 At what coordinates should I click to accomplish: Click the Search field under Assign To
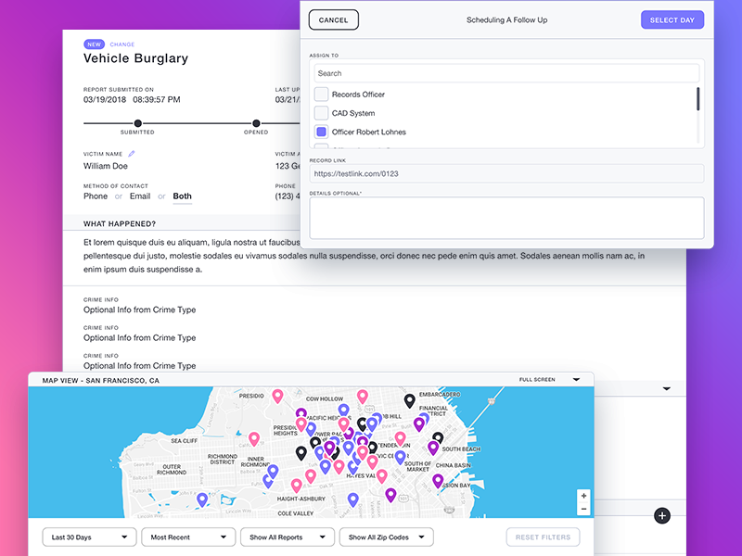tap(507, 71)
